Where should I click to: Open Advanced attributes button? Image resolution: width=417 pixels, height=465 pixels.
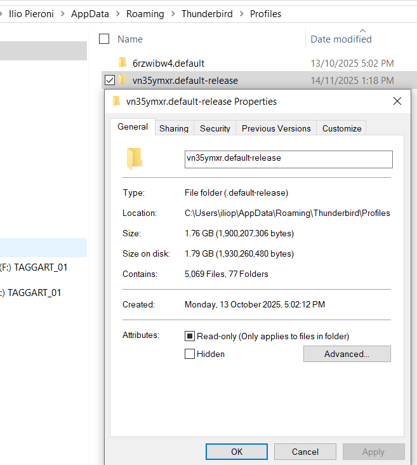[347, 354]
